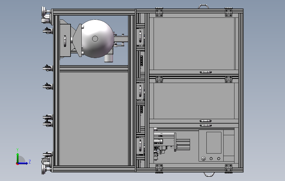Select the handle on the bottom frame edge
285x181 pixels.
(x=209, y=174)
